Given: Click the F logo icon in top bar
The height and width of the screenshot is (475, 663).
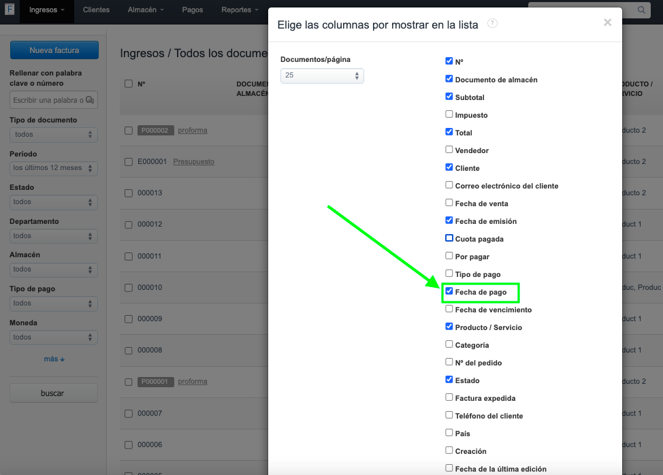Looking at the screenshot, I should [10, 10].
